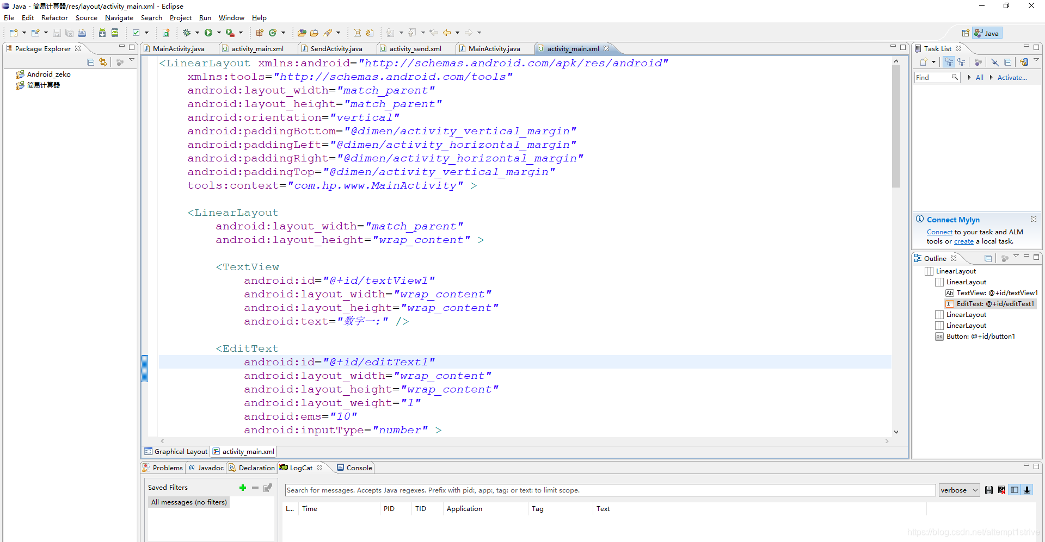Viewport: 1045px width, 542px height.
Task: Switch to SendActivity.java editor tab
Action: pos(336,49)
